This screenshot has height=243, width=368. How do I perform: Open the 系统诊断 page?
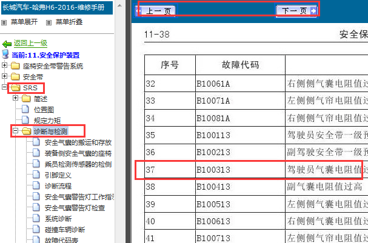point(58,219)
